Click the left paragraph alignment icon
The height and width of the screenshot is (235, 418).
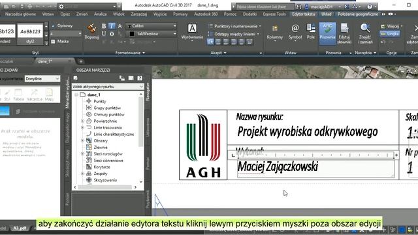[x=210, y=42]
